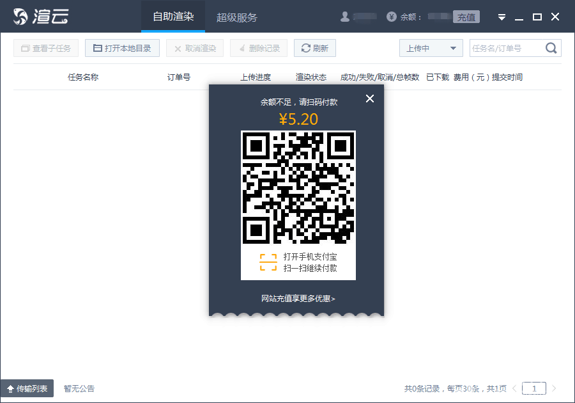575x403 pixels.
Task: Click the Alipay scan frame icon
Action: tap(268, 262)
